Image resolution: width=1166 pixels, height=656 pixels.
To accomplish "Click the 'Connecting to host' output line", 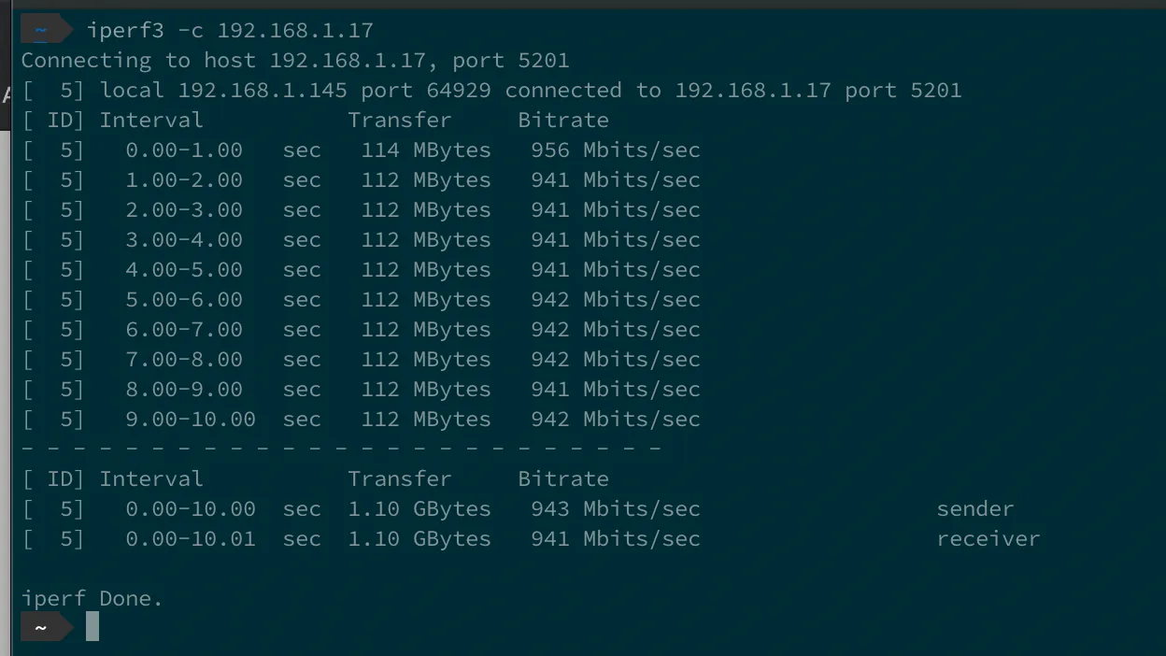I will (x=295, y=61).
